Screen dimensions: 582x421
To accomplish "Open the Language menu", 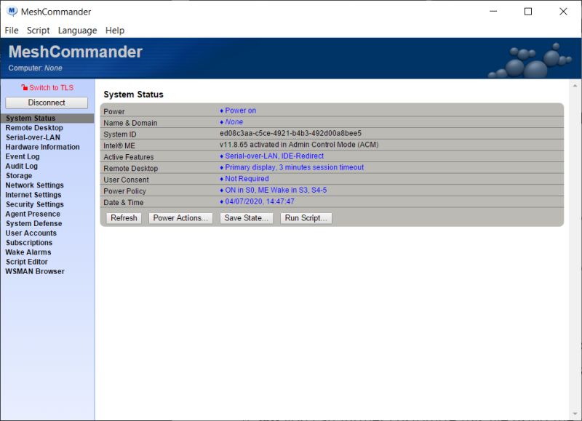I will tap(77, 30).
